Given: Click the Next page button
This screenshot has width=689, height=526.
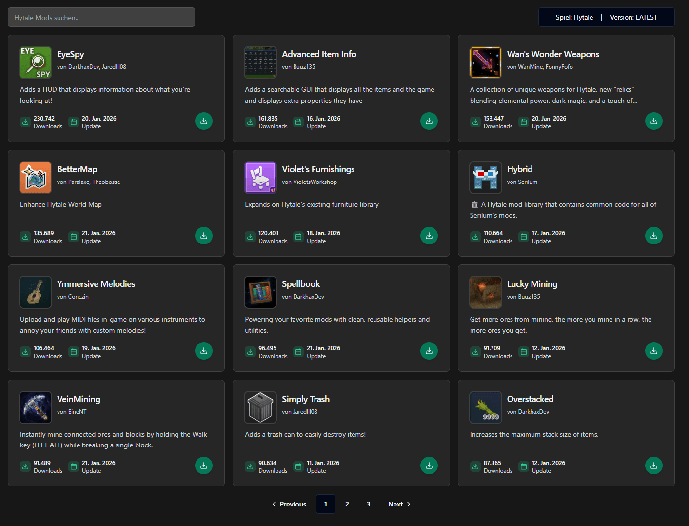Looking at the screenshot, I should point(399,504).
